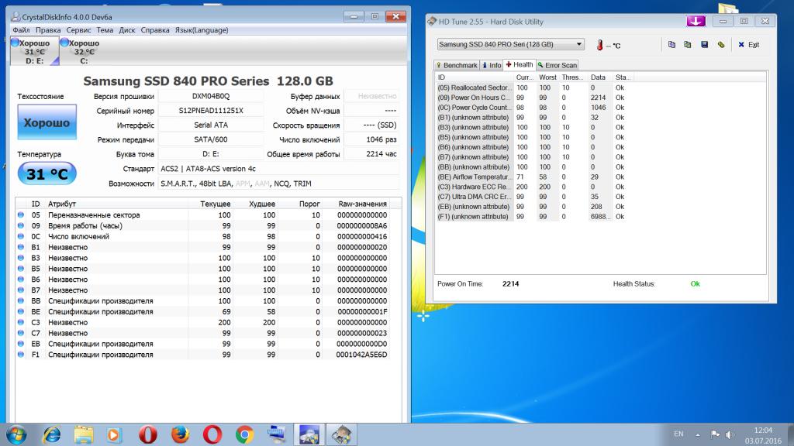Click the blue floppy save icon in HD Tune

[x=704, y=45]
